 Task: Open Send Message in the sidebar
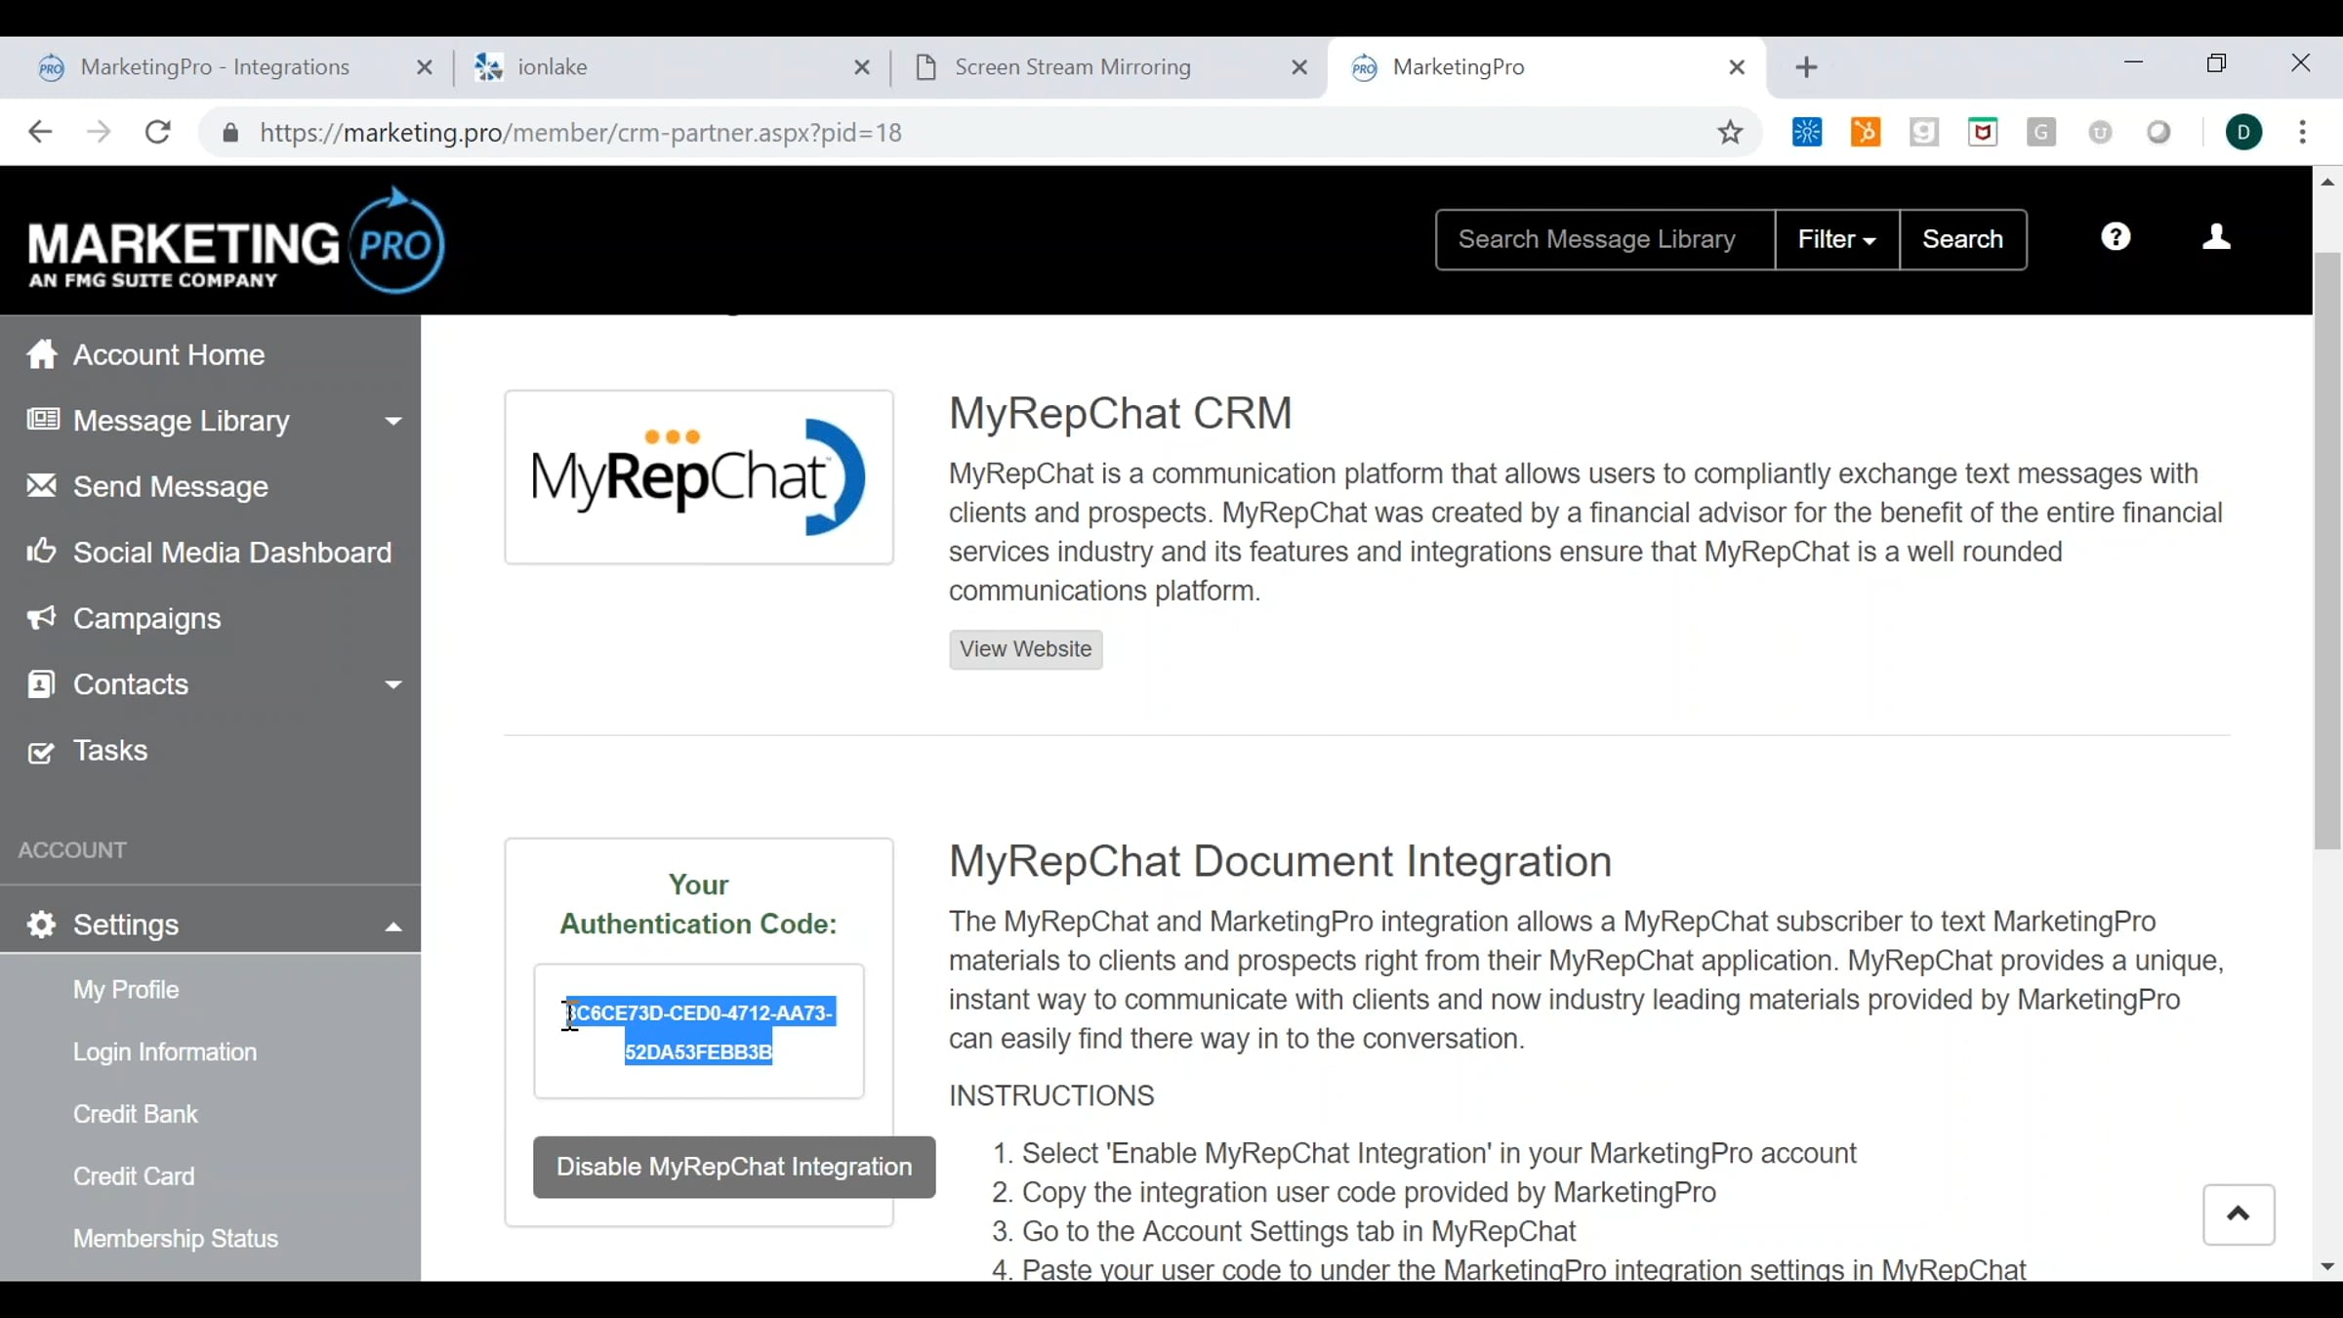171,486
